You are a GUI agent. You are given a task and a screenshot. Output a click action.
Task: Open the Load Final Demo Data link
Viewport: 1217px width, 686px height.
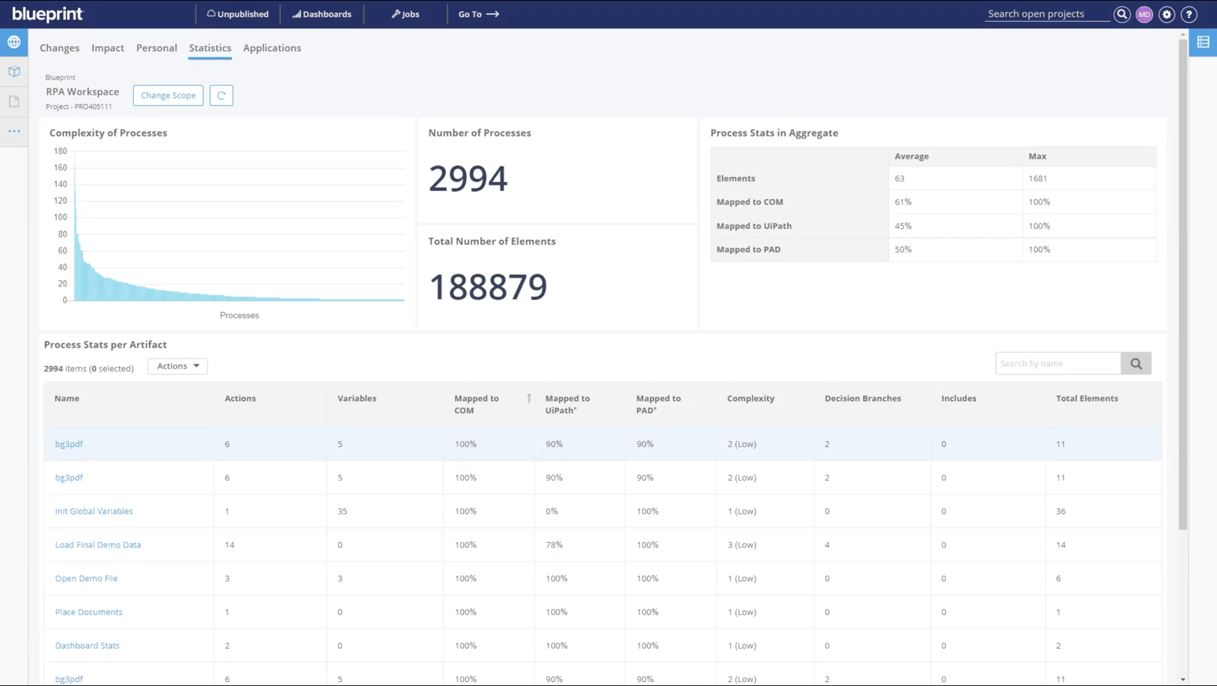point(98,544)
